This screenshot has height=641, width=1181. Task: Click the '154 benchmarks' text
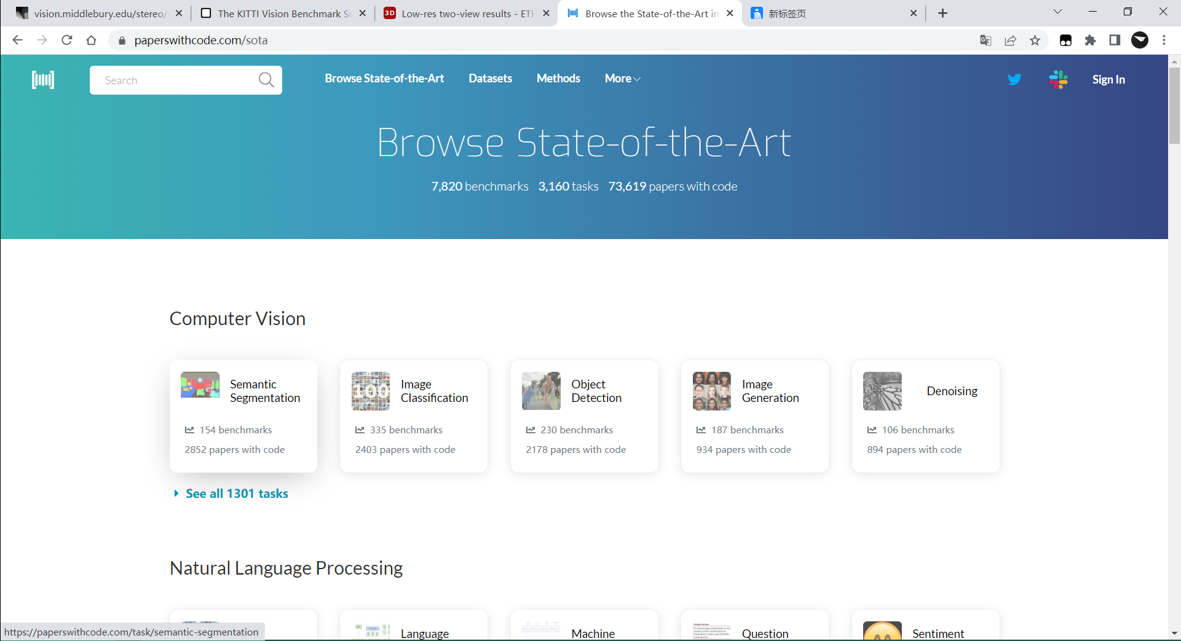tap(235, 430)
